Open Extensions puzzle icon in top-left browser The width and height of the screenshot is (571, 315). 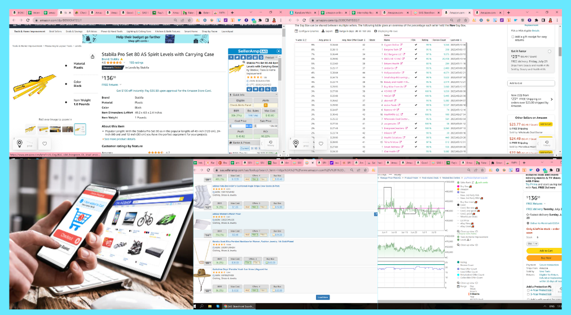point(260,20)
